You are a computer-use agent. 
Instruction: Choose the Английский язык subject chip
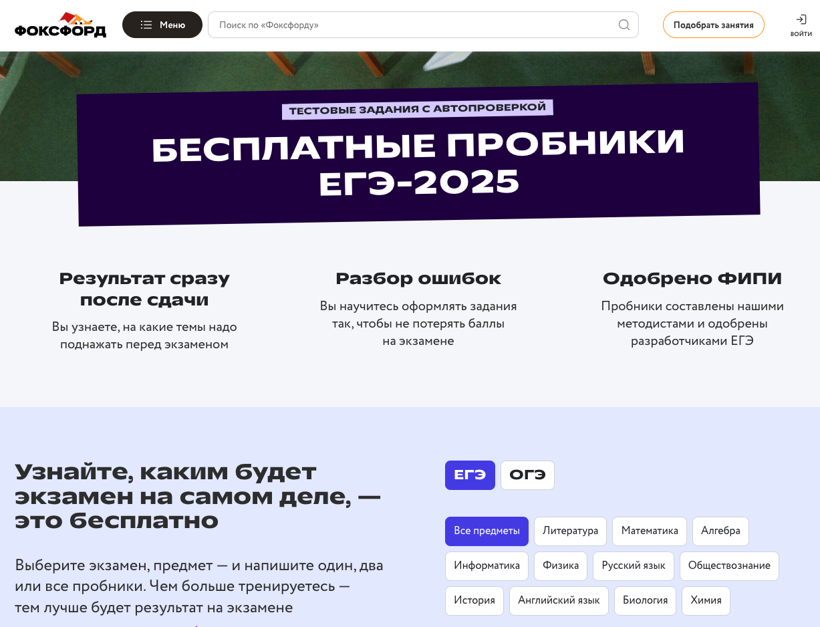click(559, 601)
